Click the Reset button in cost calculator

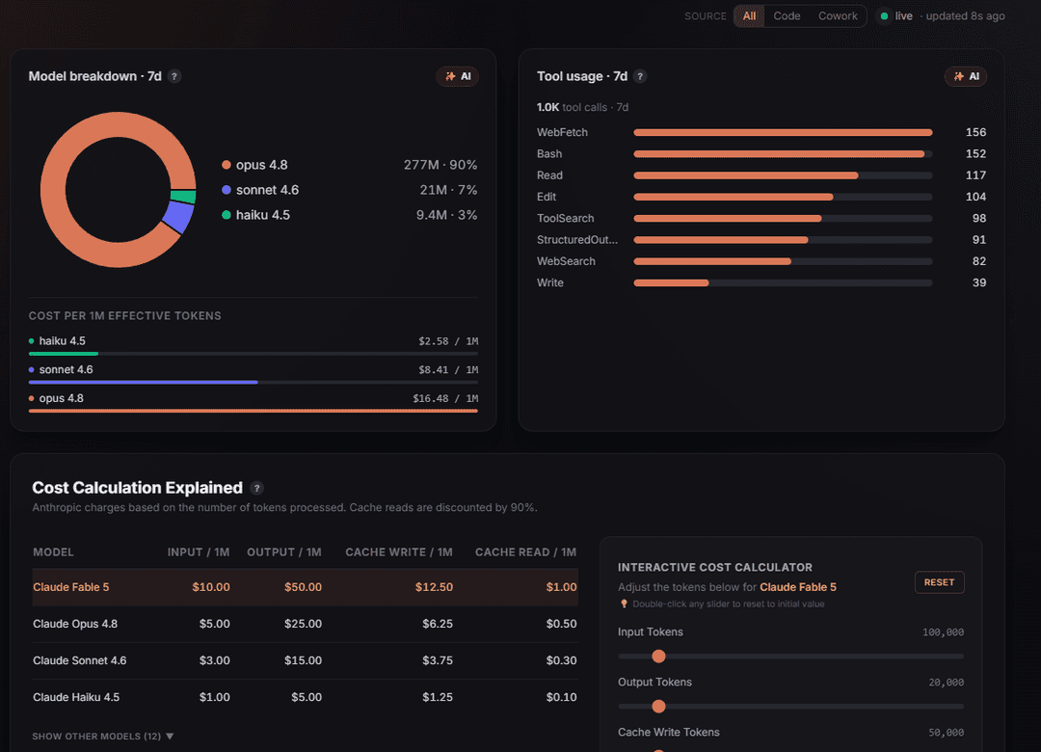[940, 582]
